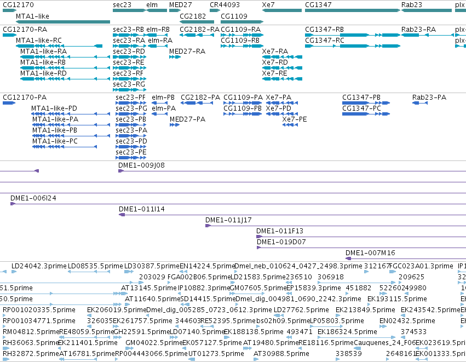The image size is (466, 362).
Task: Click EST EK186324.5prime
Action: 356,337
